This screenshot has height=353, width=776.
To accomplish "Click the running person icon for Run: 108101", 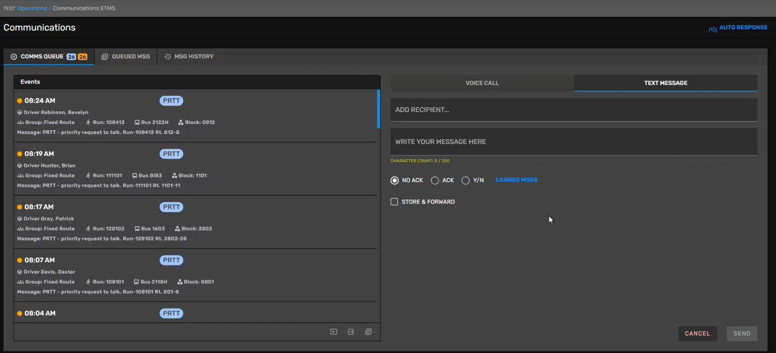I will [x=88, y=282].
